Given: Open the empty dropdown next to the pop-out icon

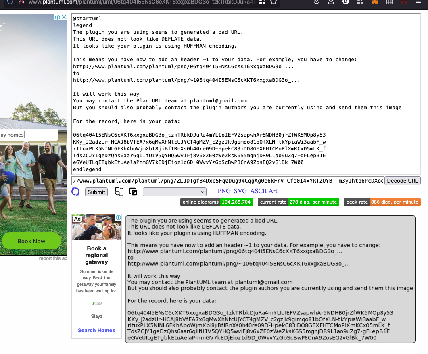Looking at the screenshot, I should click(x=174, y=192).
